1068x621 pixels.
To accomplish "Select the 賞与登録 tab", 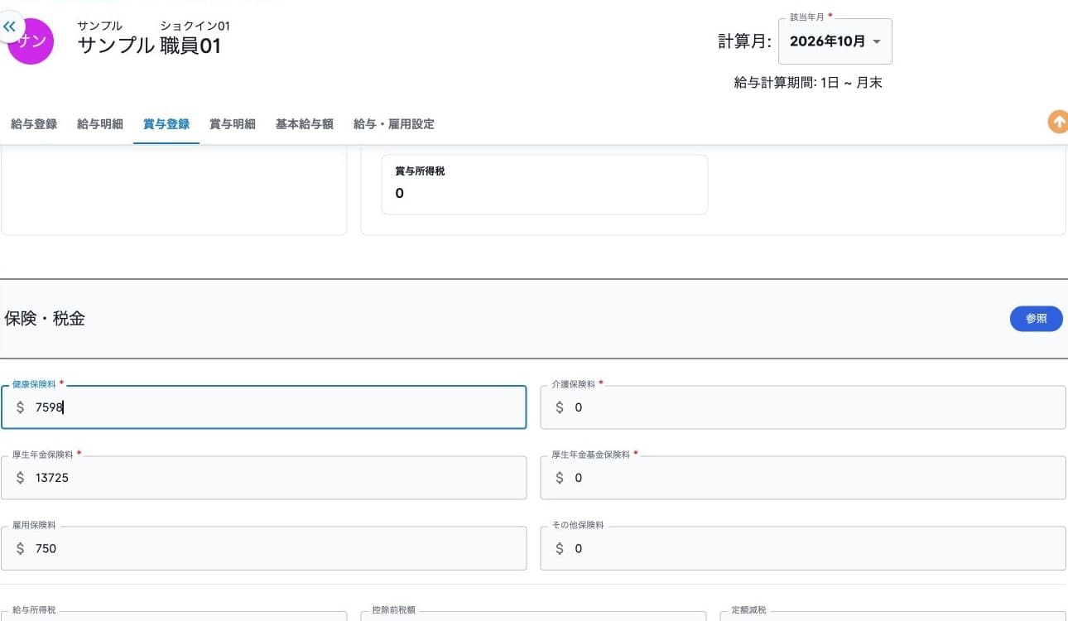I will pos(166,124).
